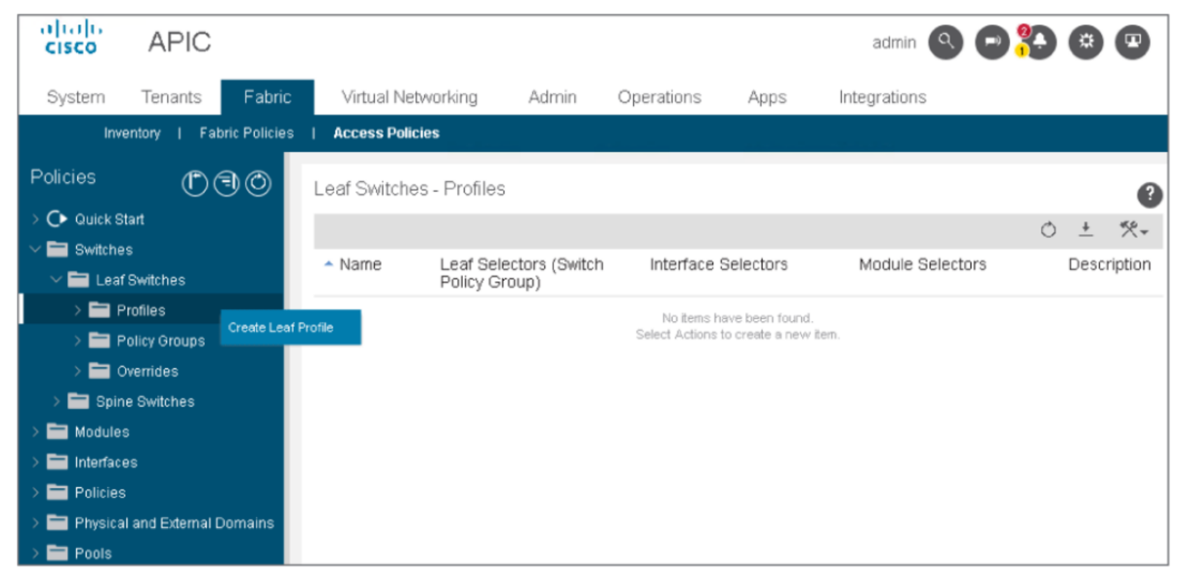
Task: Expand the Quick Start node
Action: (x=35, y=219)
